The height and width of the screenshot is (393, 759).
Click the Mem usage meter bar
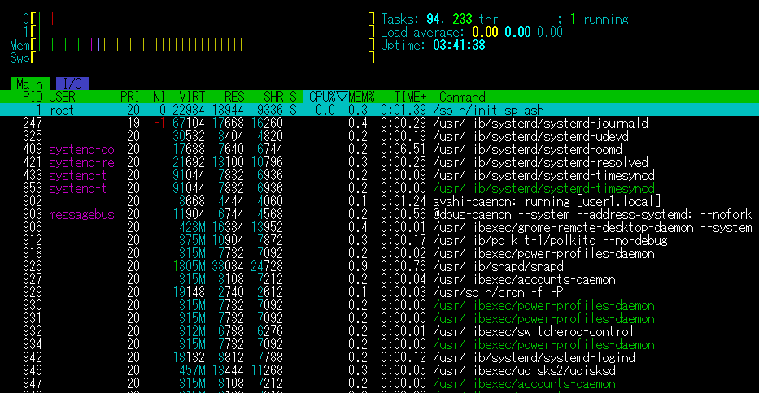(202, 45)
